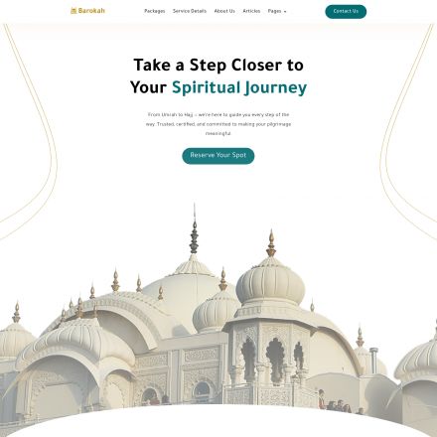This screenshot has width=437, height=437.
Task: Go to Service Details page
Action: [190, 11]
